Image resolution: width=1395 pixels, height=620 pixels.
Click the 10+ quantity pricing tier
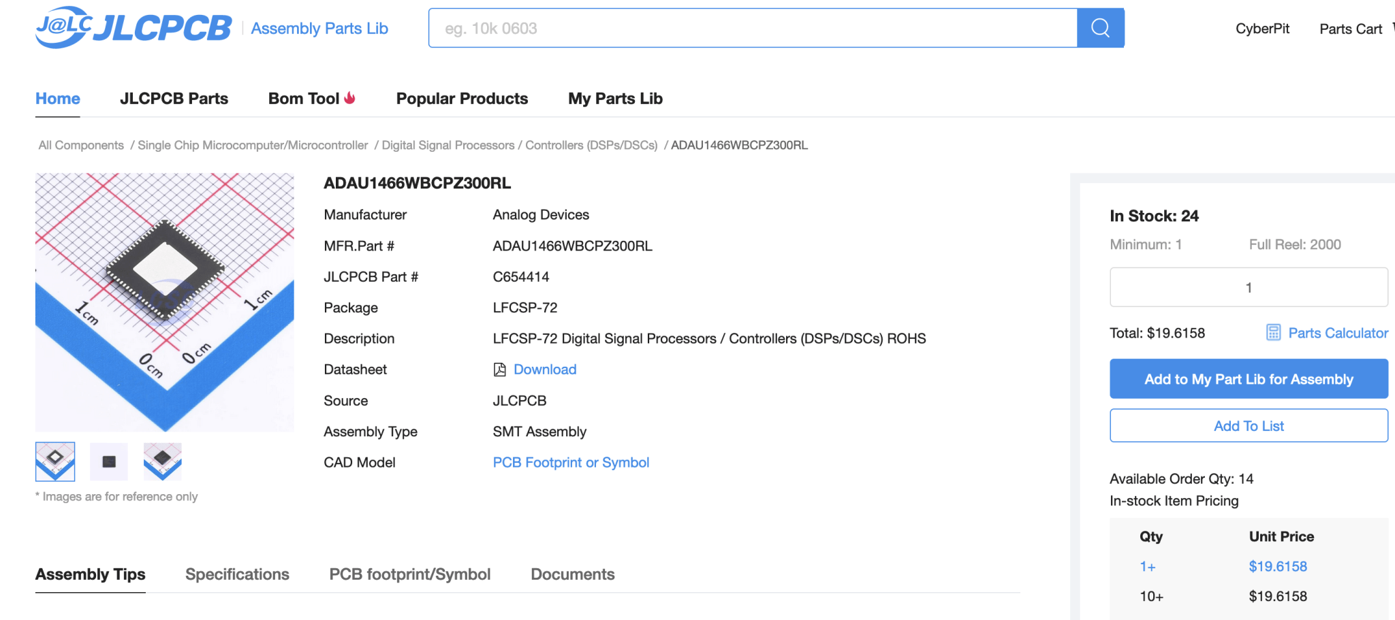pyautogui.click(x=1152, y=596)
